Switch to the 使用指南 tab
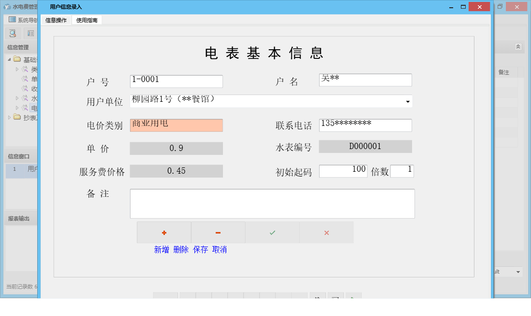Screen dimensions: 531x316 [x=87, y=20]
